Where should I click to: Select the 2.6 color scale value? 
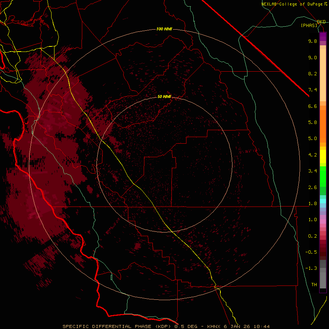pyautogui.click(x=313, y=188)
